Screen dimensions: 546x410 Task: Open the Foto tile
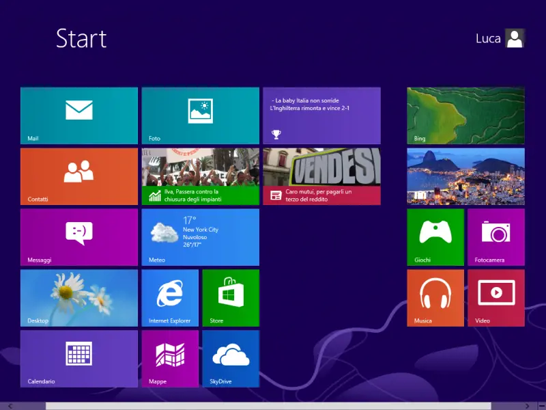point(200,115)
